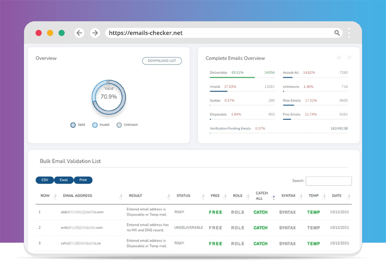Click the CSV export button

point(45,180)
